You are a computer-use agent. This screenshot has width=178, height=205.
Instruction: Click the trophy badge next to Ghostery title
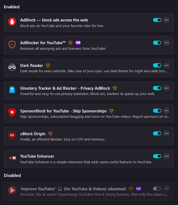point(115,88)
